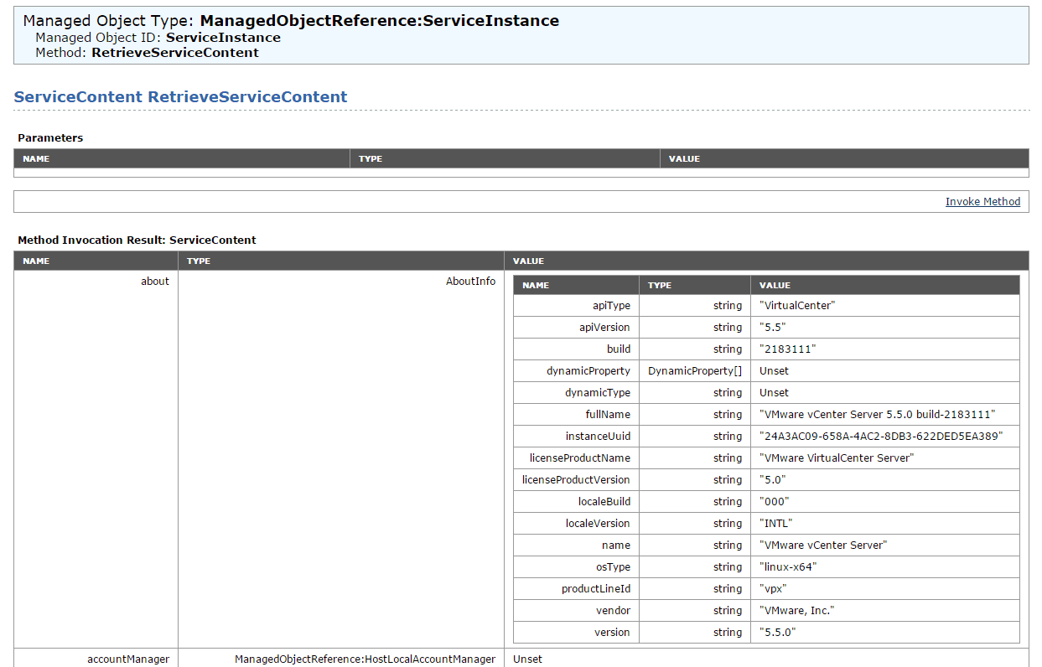Click the build value "2183111"
Screen dimensions: 1042x667
[787, 349]
